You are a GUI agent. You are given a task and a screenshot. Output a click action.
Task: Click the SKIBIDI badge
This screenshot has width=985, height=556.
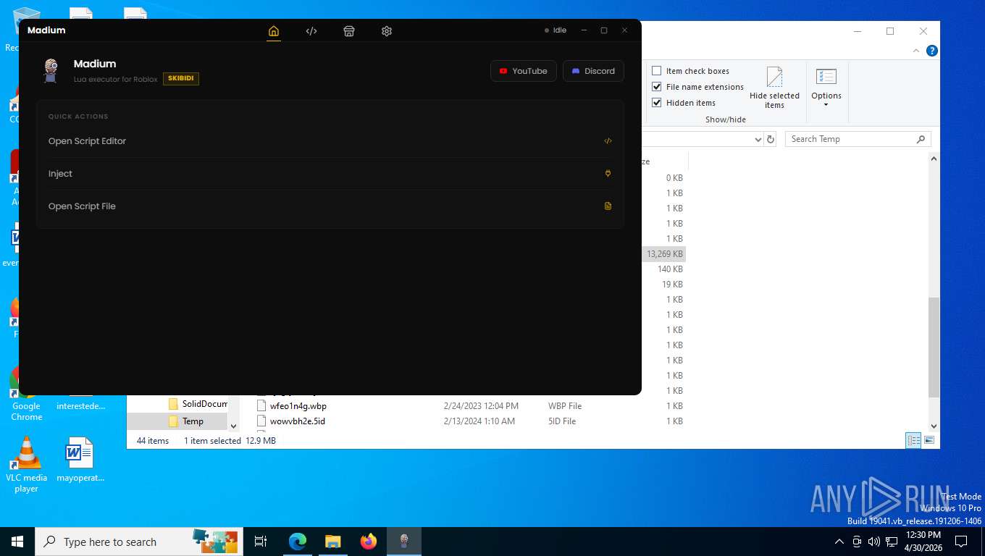pyautogui.click(x=181, y=78)
